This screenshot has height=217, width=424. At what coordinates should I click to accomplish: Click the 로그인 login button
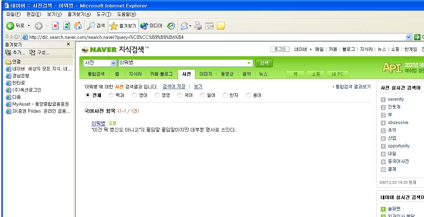click(280, 49)
